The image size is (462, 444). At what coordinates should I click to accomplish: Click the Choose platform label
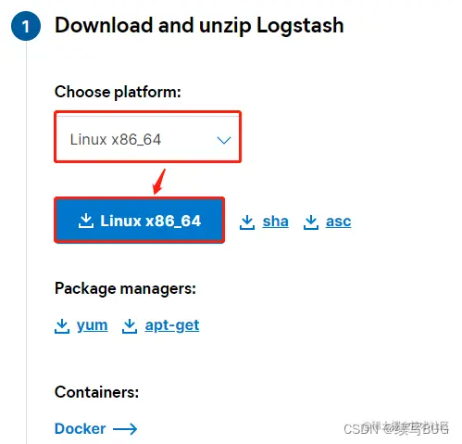pyautogui.click(x=118, y=92)
